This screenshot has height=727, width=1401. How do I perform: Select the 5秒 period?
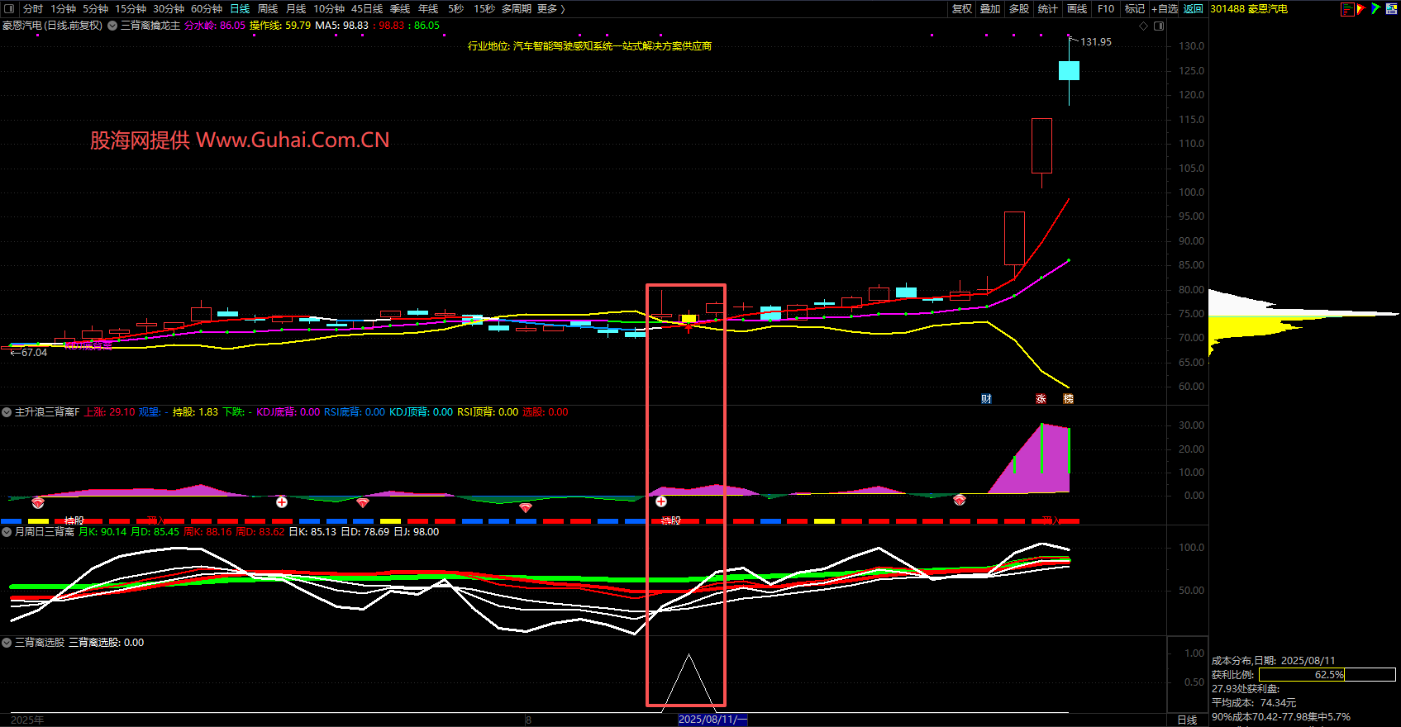(456, 9)
